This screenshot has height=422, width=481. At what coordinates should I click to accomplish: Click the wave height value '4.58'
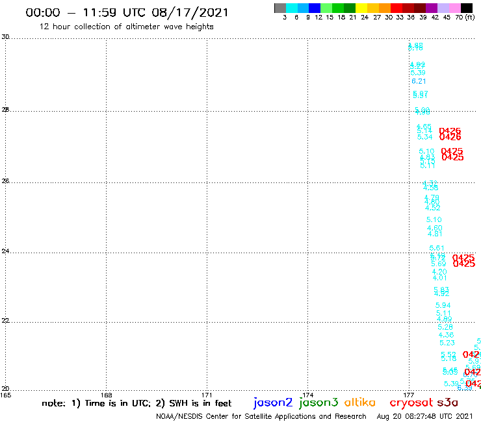coord(431,188)
